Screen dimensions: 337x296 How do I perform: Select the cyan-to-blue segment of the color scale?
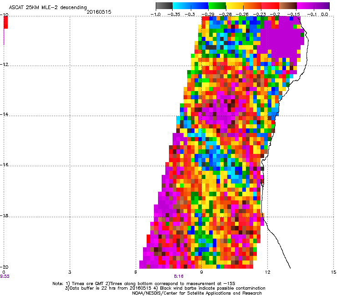(x=190, y=5)
